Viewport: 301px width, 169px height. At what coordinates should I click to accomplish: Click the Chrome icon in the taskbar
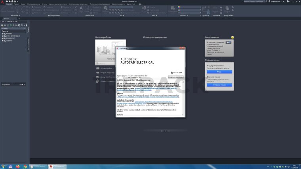point(25,167)
